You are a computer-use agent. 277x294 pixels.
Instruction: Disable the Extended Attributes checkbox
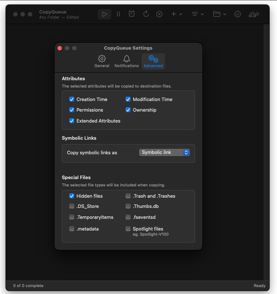click(x=72, y=121)
